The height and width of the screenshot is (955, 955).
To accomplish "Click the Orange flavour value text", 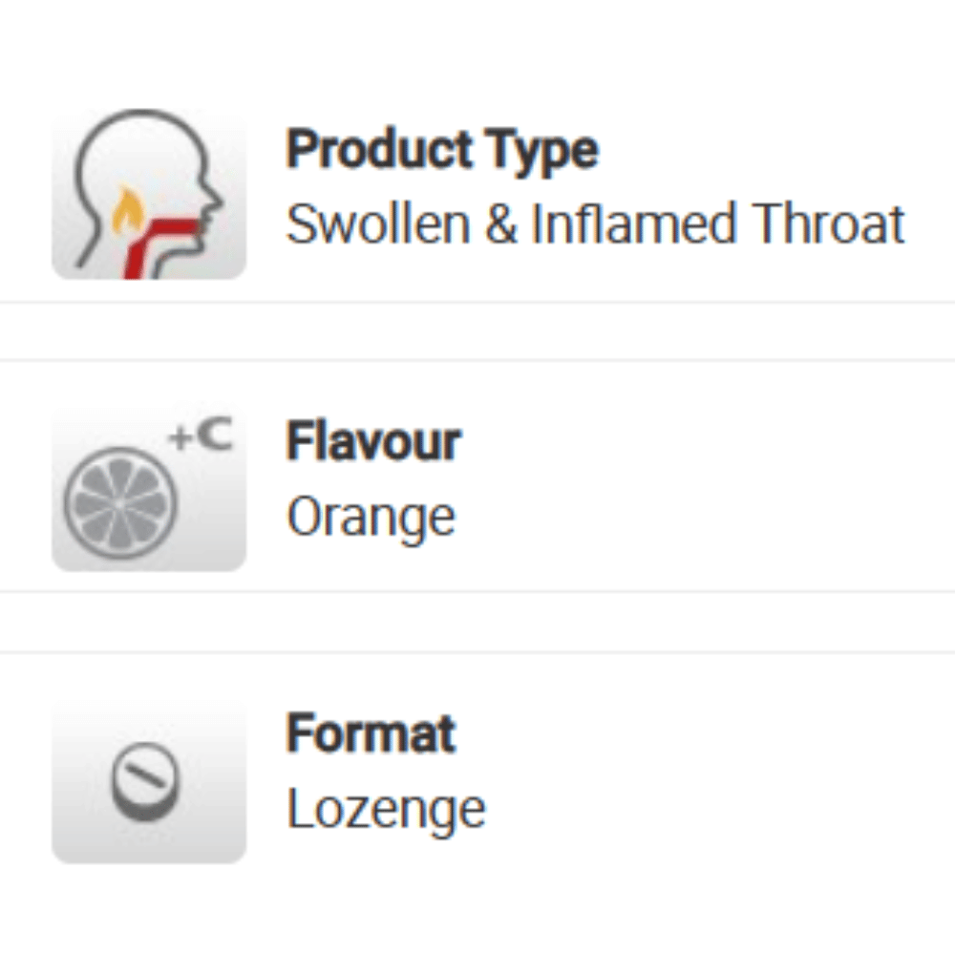I will point(371,517).
